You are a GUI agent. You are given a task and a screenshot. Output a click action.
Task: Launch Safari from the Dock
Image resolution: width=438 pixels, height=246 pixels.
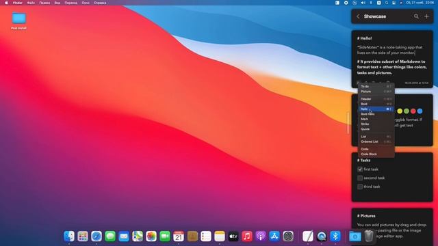(96, 236)
